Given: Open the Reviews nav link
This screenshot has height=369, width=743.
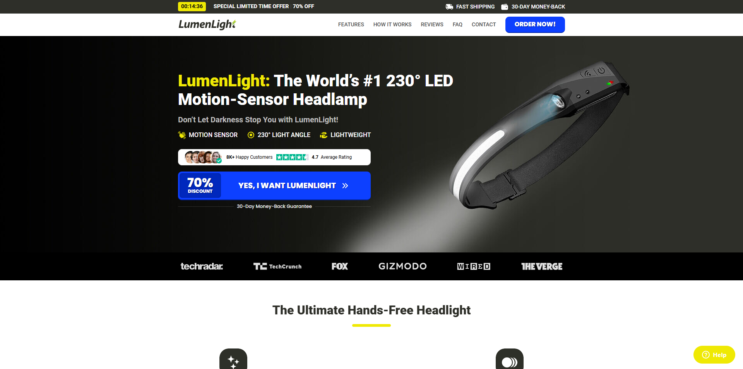Looking at the screenshot, I should coord(432,24).
